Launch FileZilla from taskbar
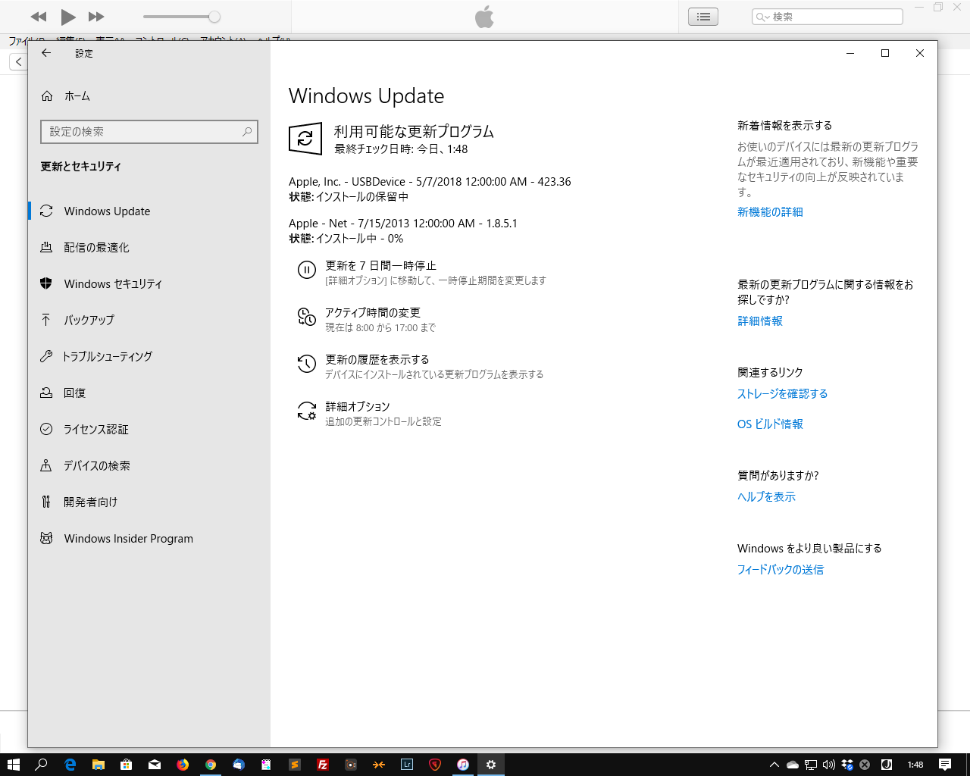Screen dimensions: 970x776 [322, 765]
